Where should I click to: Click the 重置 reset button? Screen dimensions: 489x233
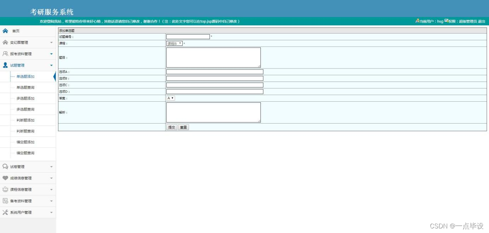pos(183,127)
